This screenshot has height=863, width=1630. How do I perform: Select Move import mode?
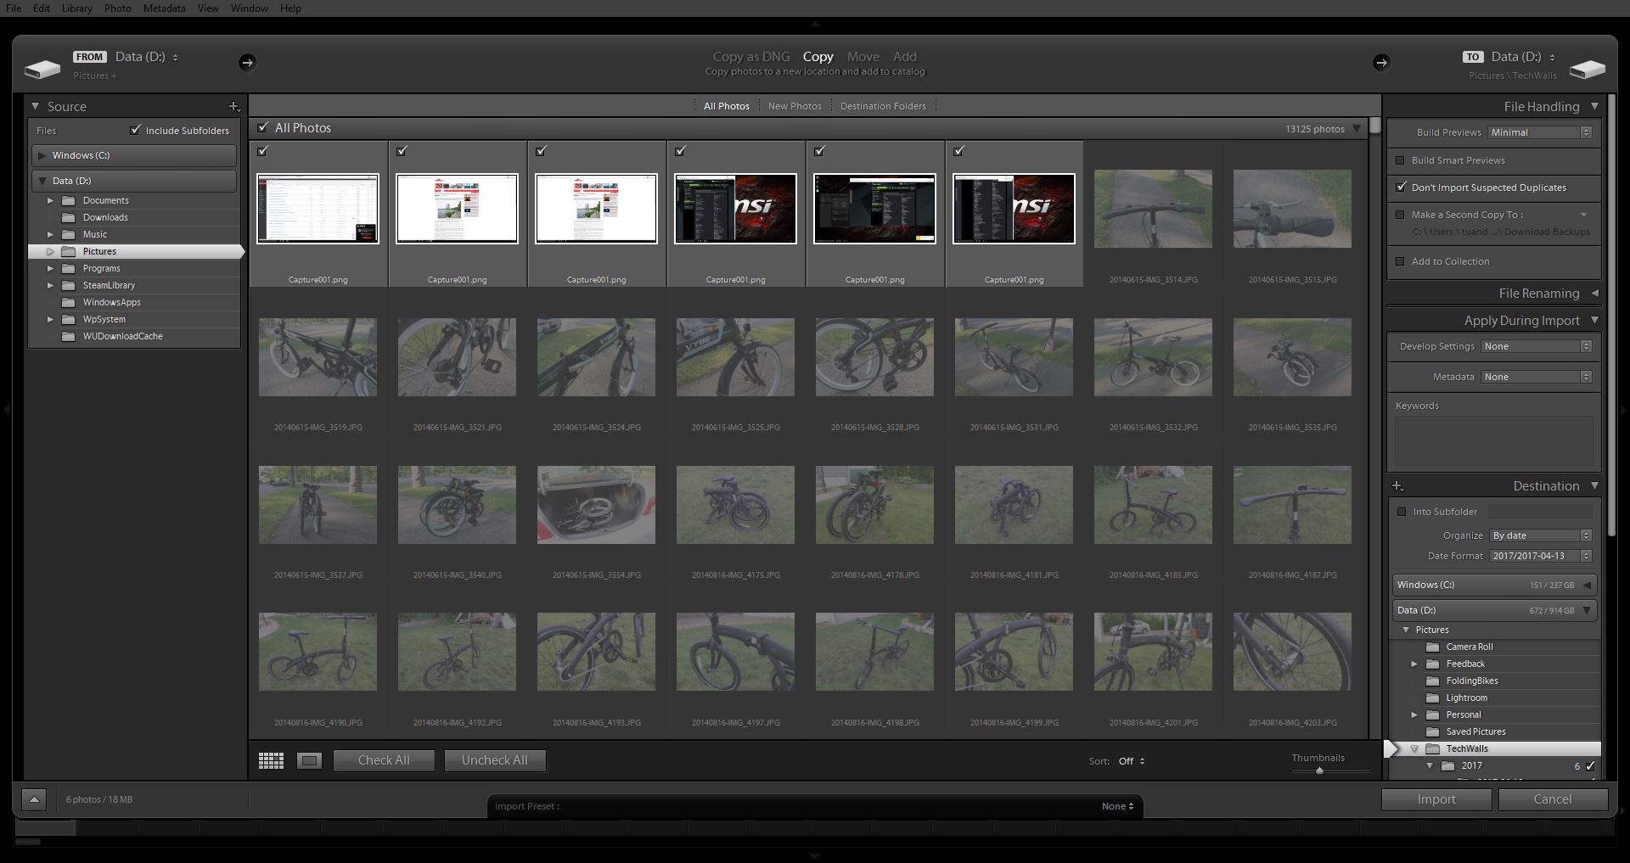pyautogui.click(x=863, y=57)
